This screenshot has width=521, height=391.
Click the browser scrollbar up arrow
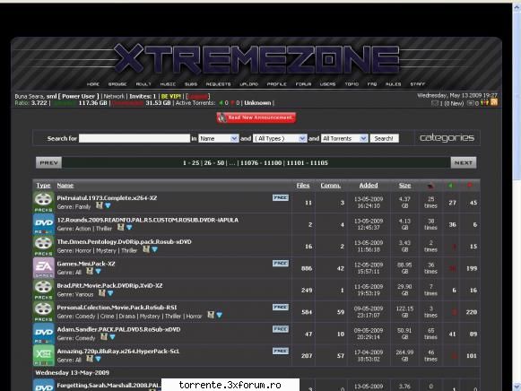pyautogui.click(x=517, y=7)
